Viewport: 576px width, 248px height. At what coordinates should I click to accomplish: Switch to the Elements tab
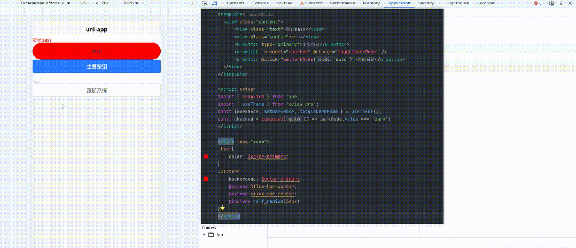(236, 3)
